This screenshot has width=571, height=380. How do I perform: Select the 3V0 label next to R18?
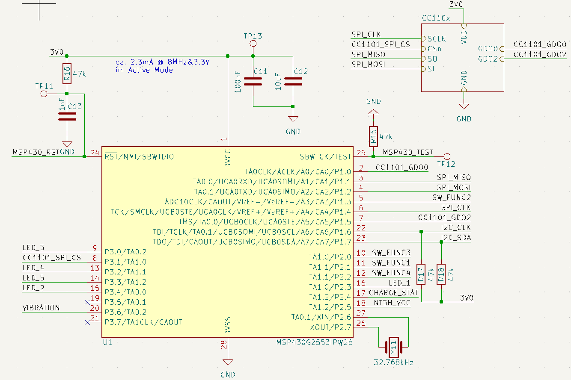click(467, 298)
